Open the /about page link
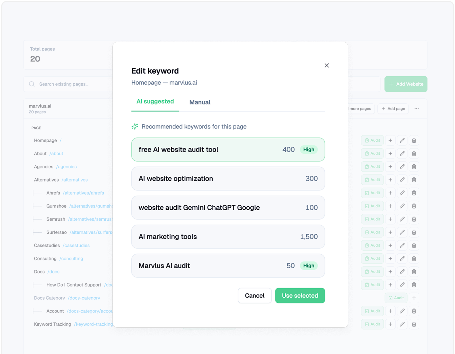Viewport: 455px width, 354px height. 56,153
